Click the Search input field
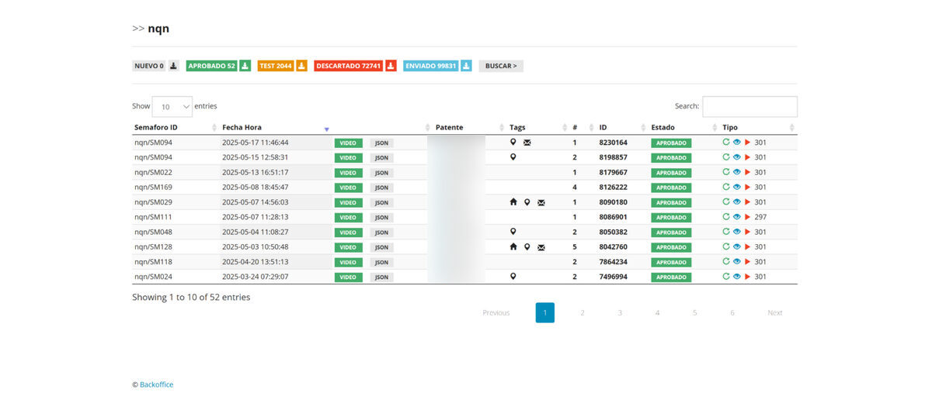 (x=749, y=107)
